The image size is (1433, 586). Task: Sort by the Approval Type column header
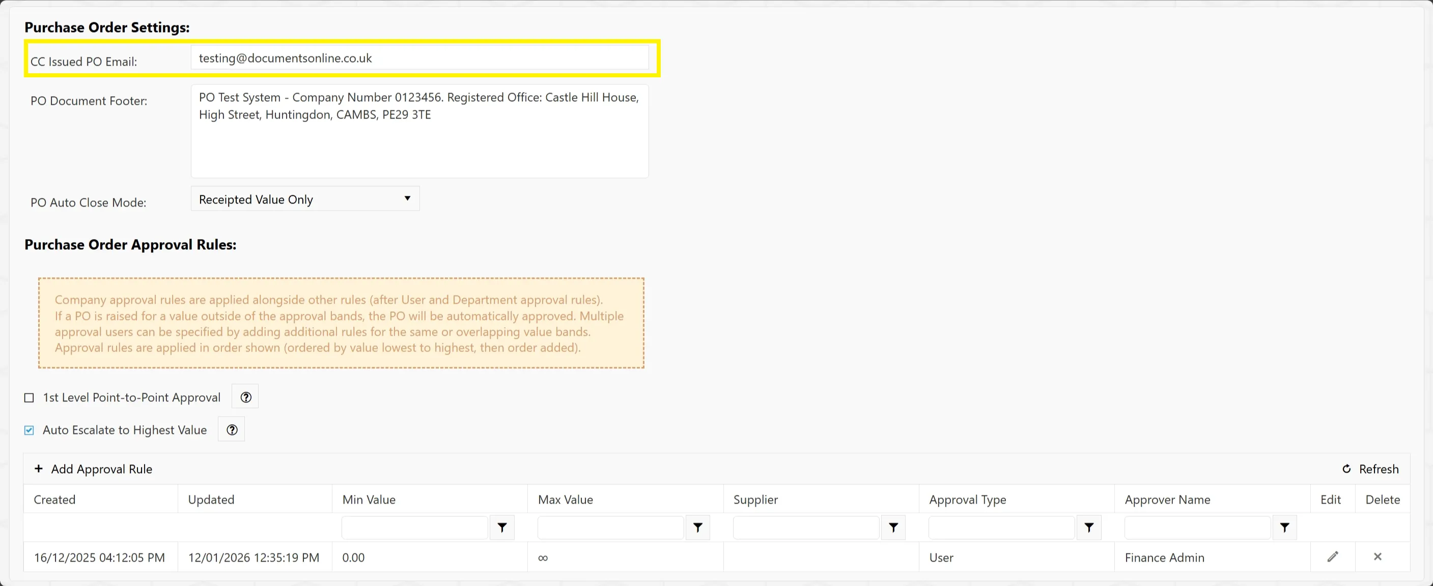1017,499
